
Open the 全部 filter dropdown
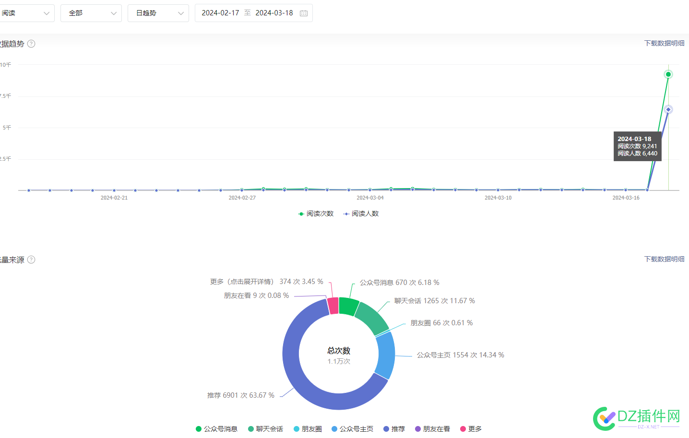coord(91,13)
